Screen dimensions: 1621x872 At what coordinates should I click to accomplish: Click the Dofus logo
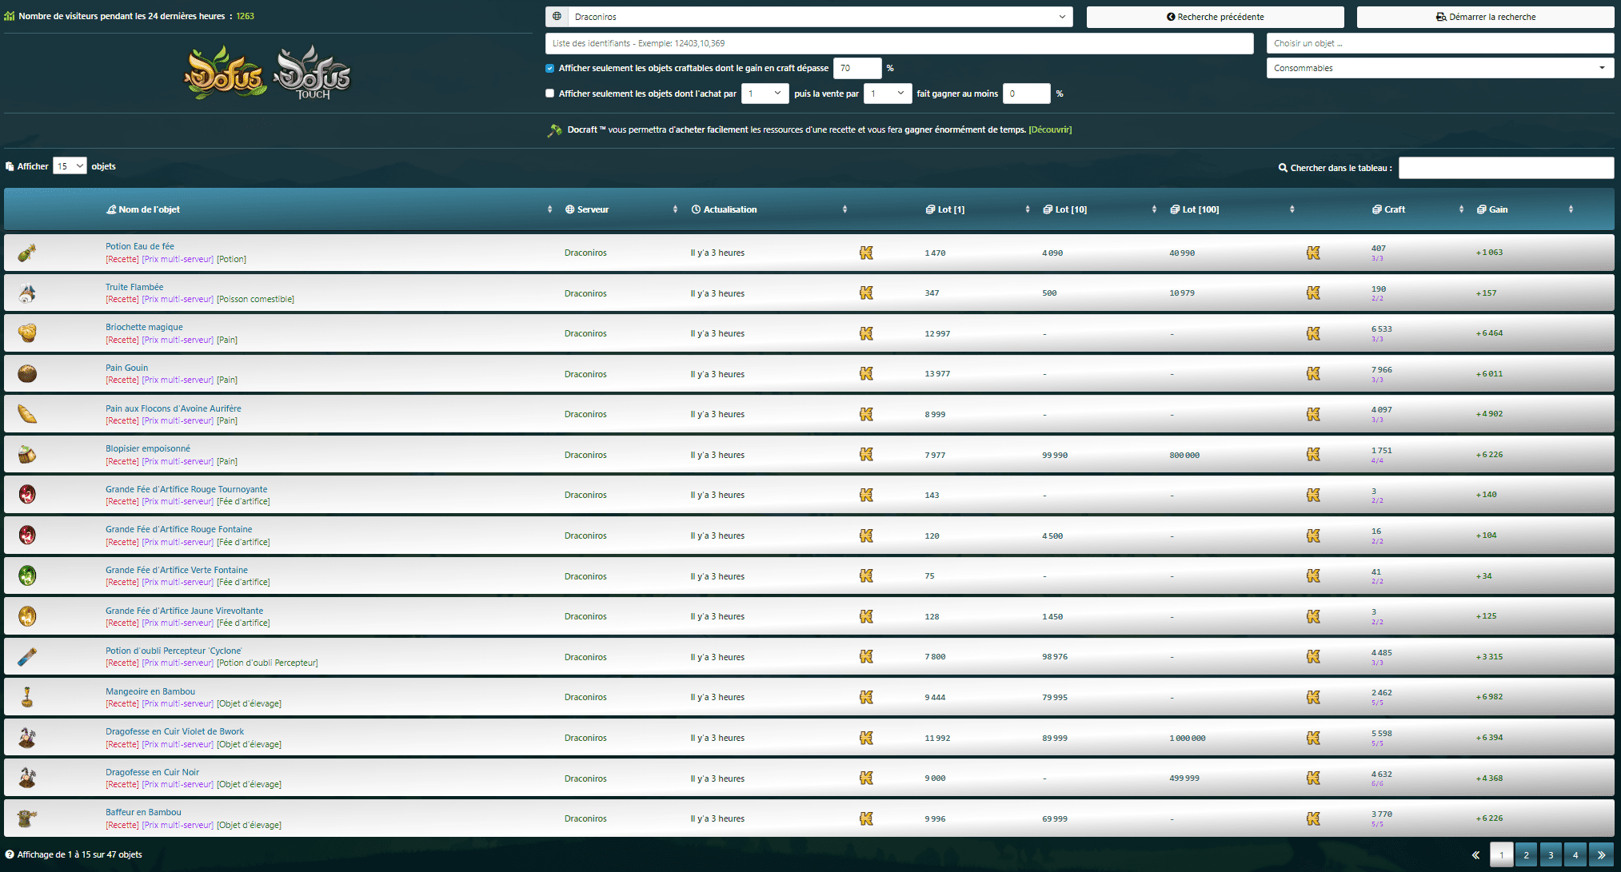click(225, 74)
